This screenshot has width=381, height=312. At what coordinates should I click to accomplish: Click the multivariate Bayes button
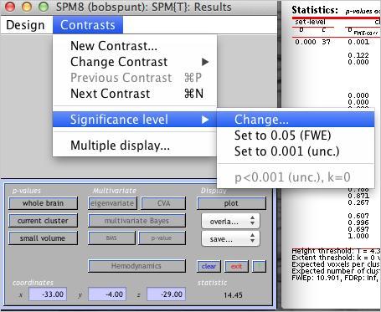pos(136,221)
